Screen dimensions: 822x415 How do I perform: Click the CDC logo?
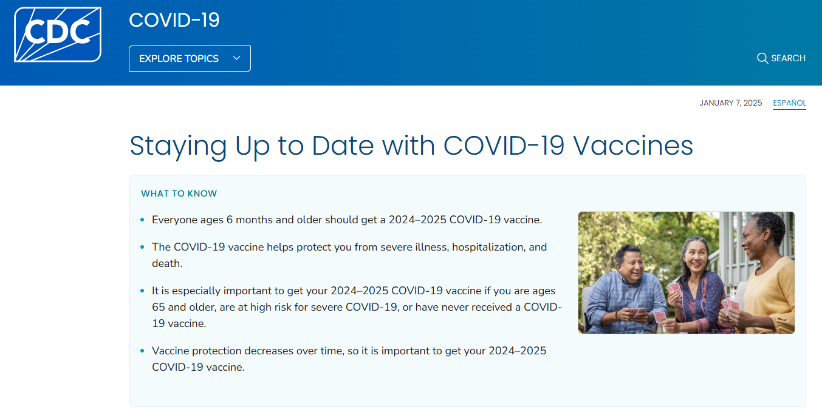58,35
